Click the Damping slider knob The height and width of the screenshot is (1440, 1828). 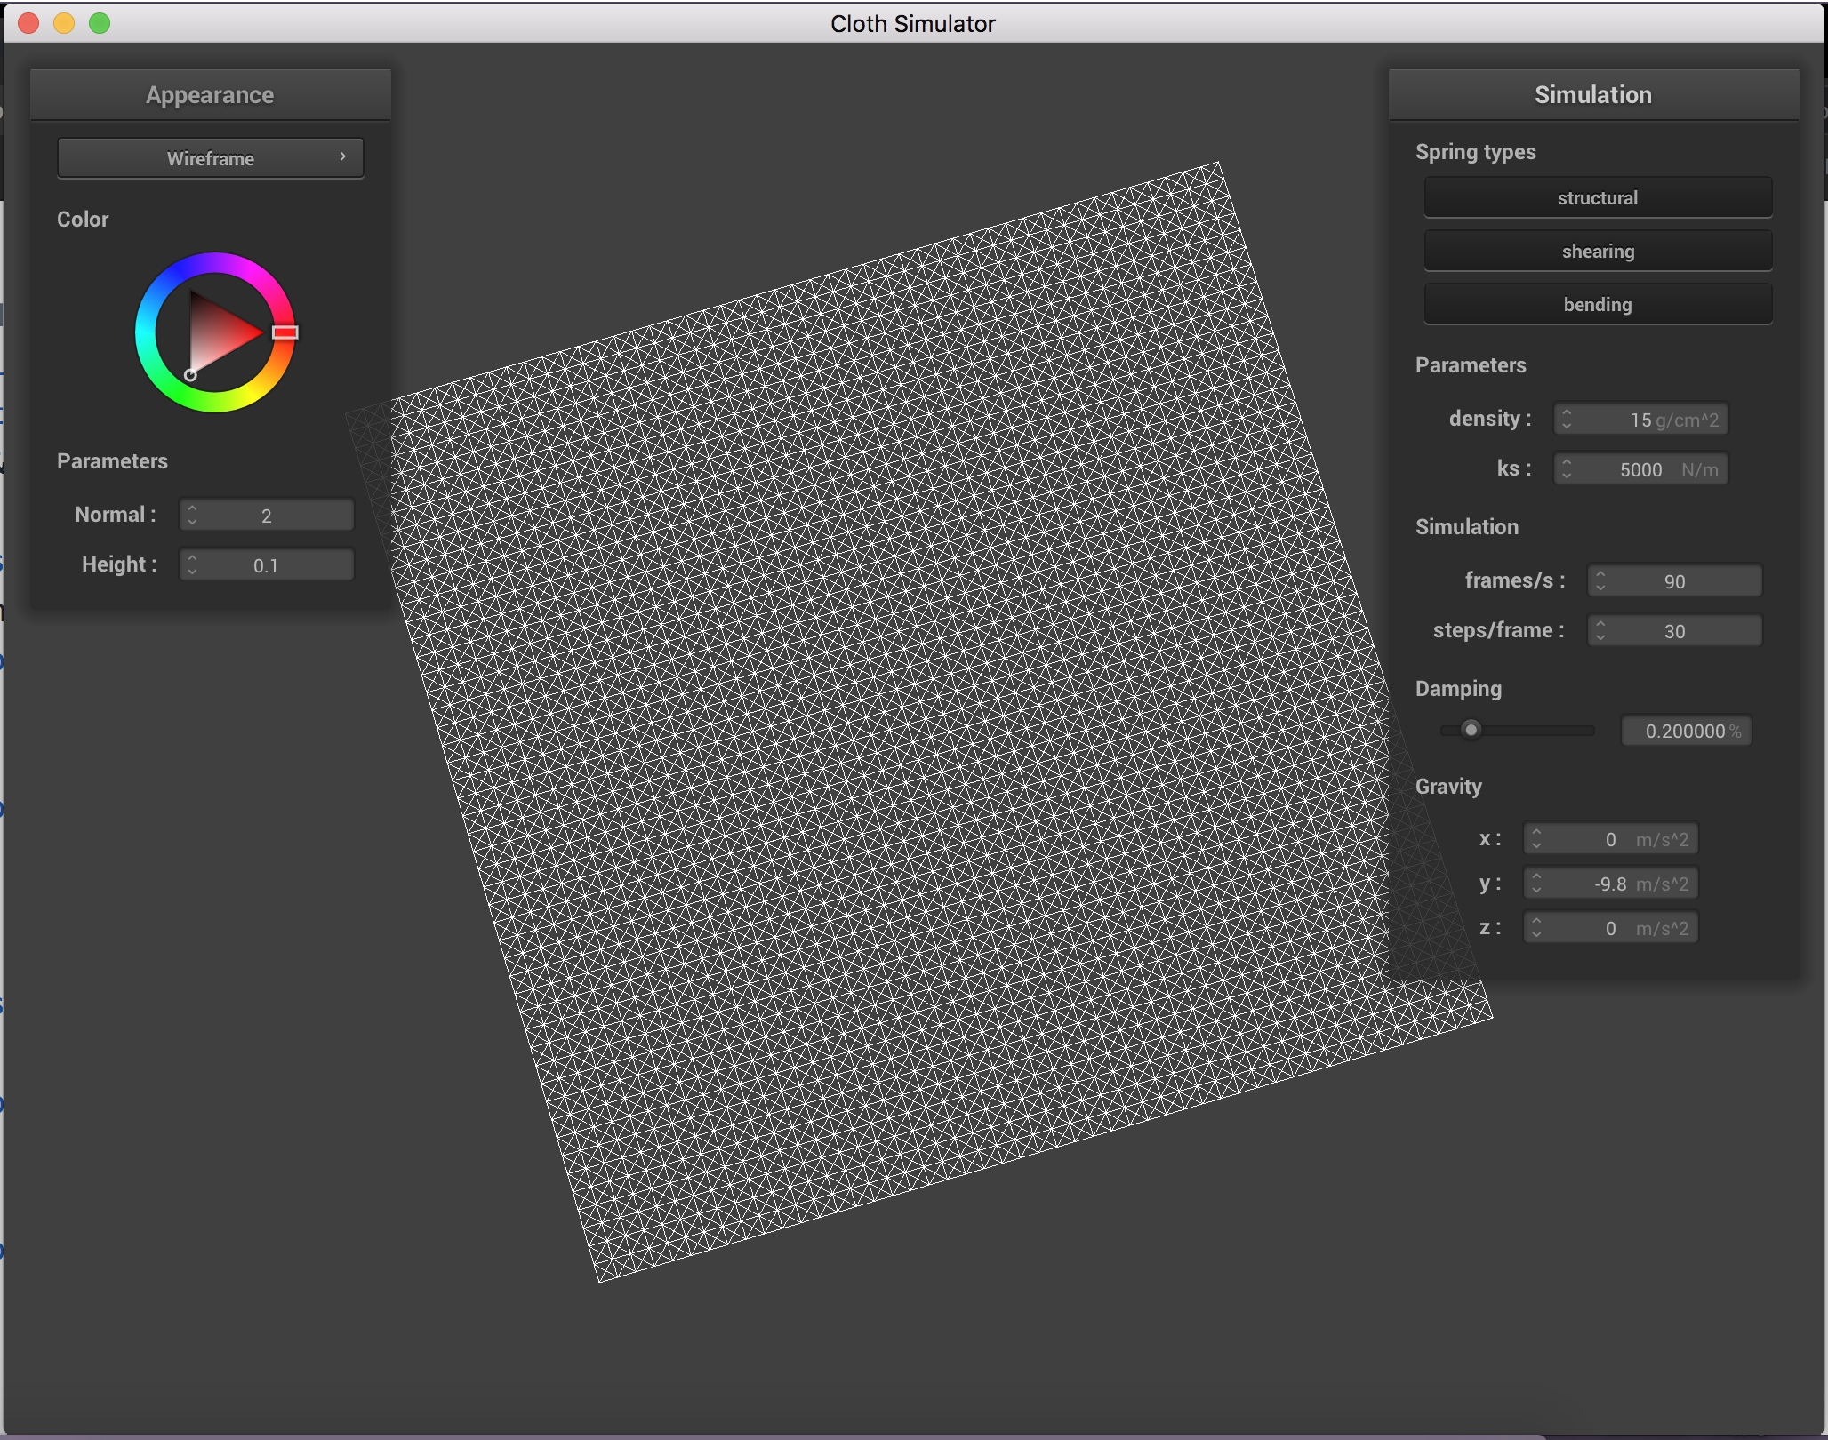click(1471, 730)
